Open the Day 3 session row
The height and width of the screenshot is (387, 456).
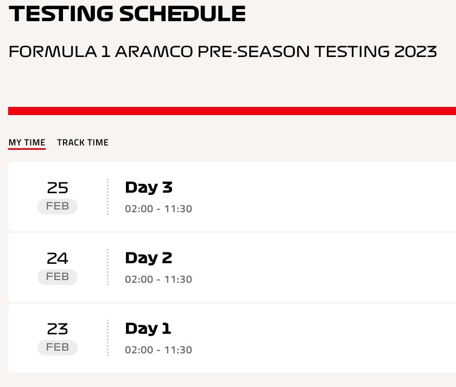coord(232,197)
